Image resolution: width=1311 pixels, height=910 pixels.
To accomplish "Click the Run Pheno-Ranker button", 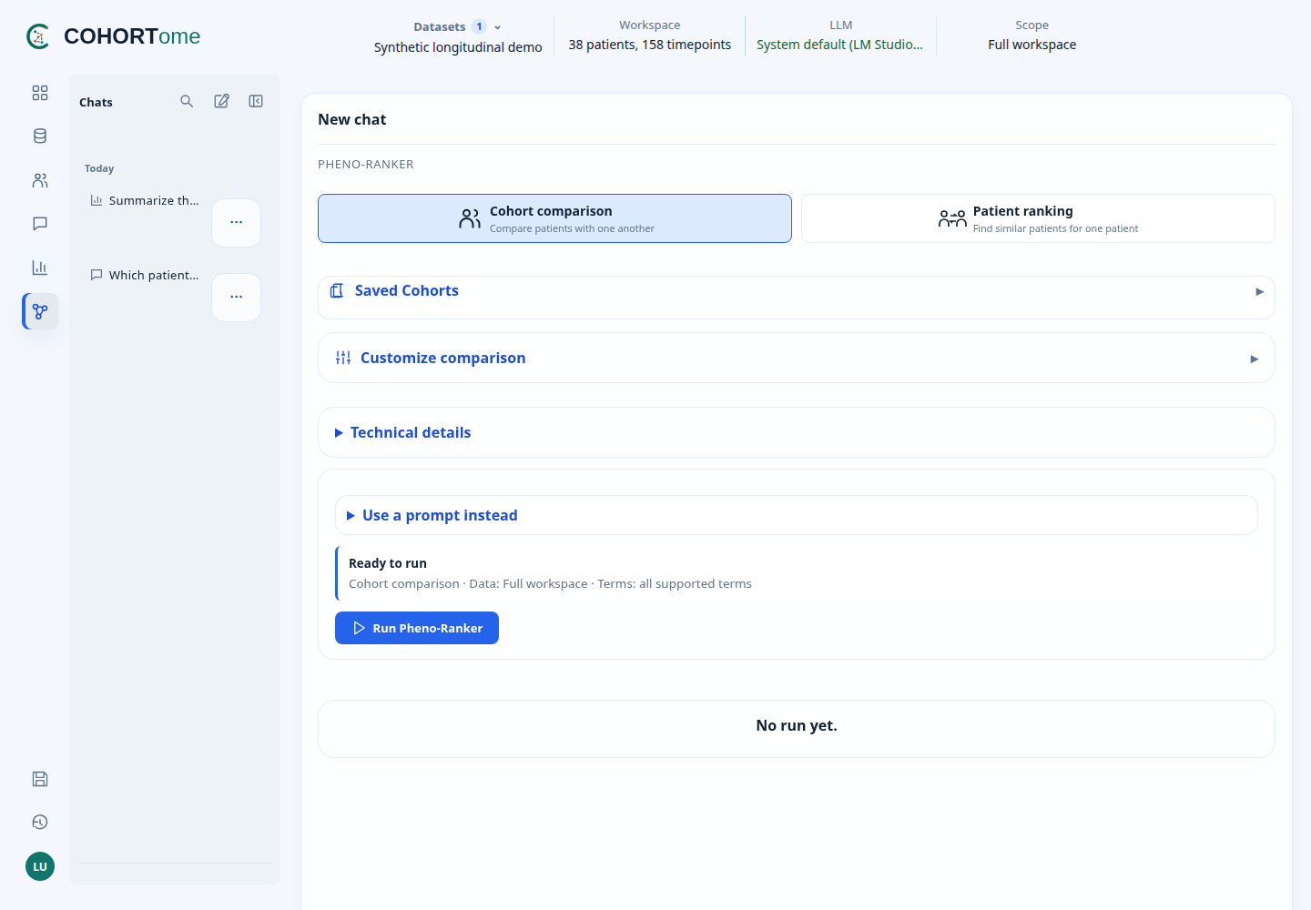I will 417,628.
